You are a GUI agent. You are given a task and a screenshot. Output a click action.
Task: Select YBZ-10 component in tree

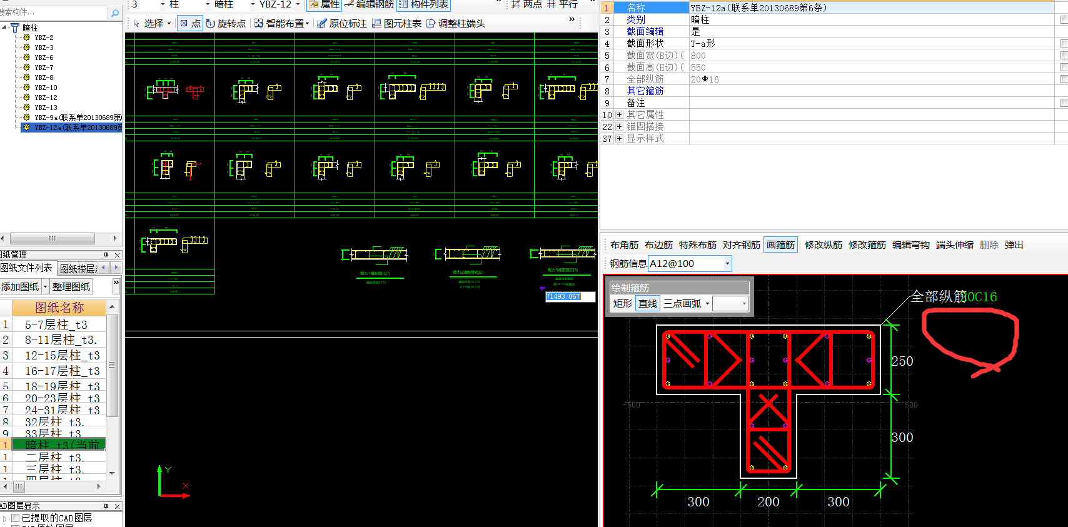click(x=46, y=88)
